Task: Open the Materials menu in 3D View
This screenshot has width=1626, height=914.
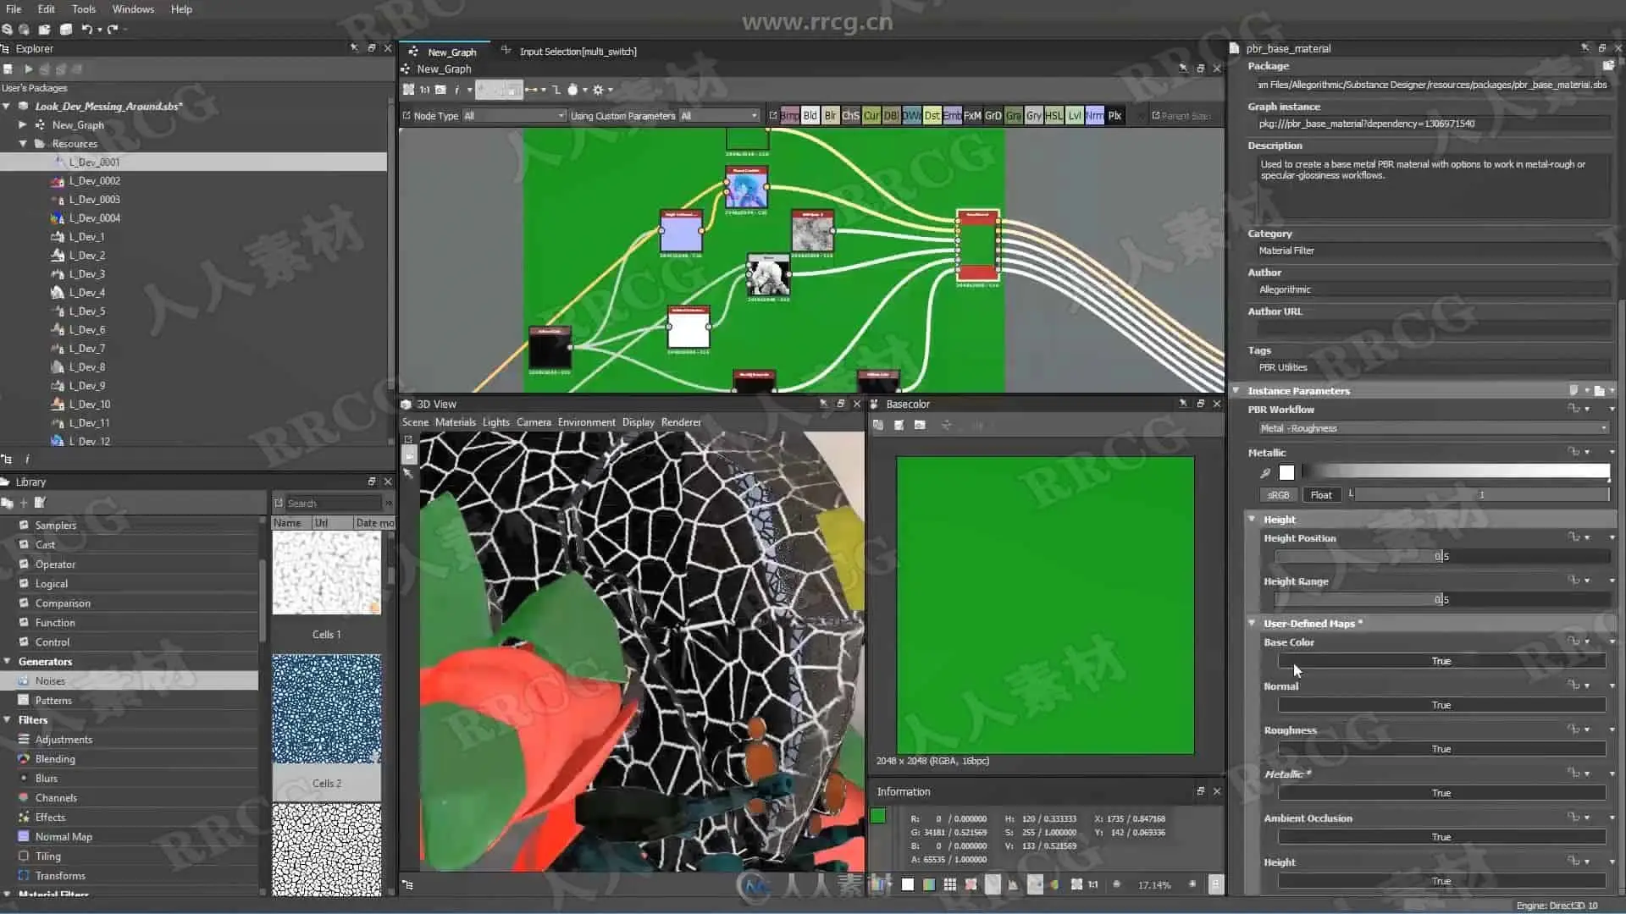Action: (x=455, y=422)
